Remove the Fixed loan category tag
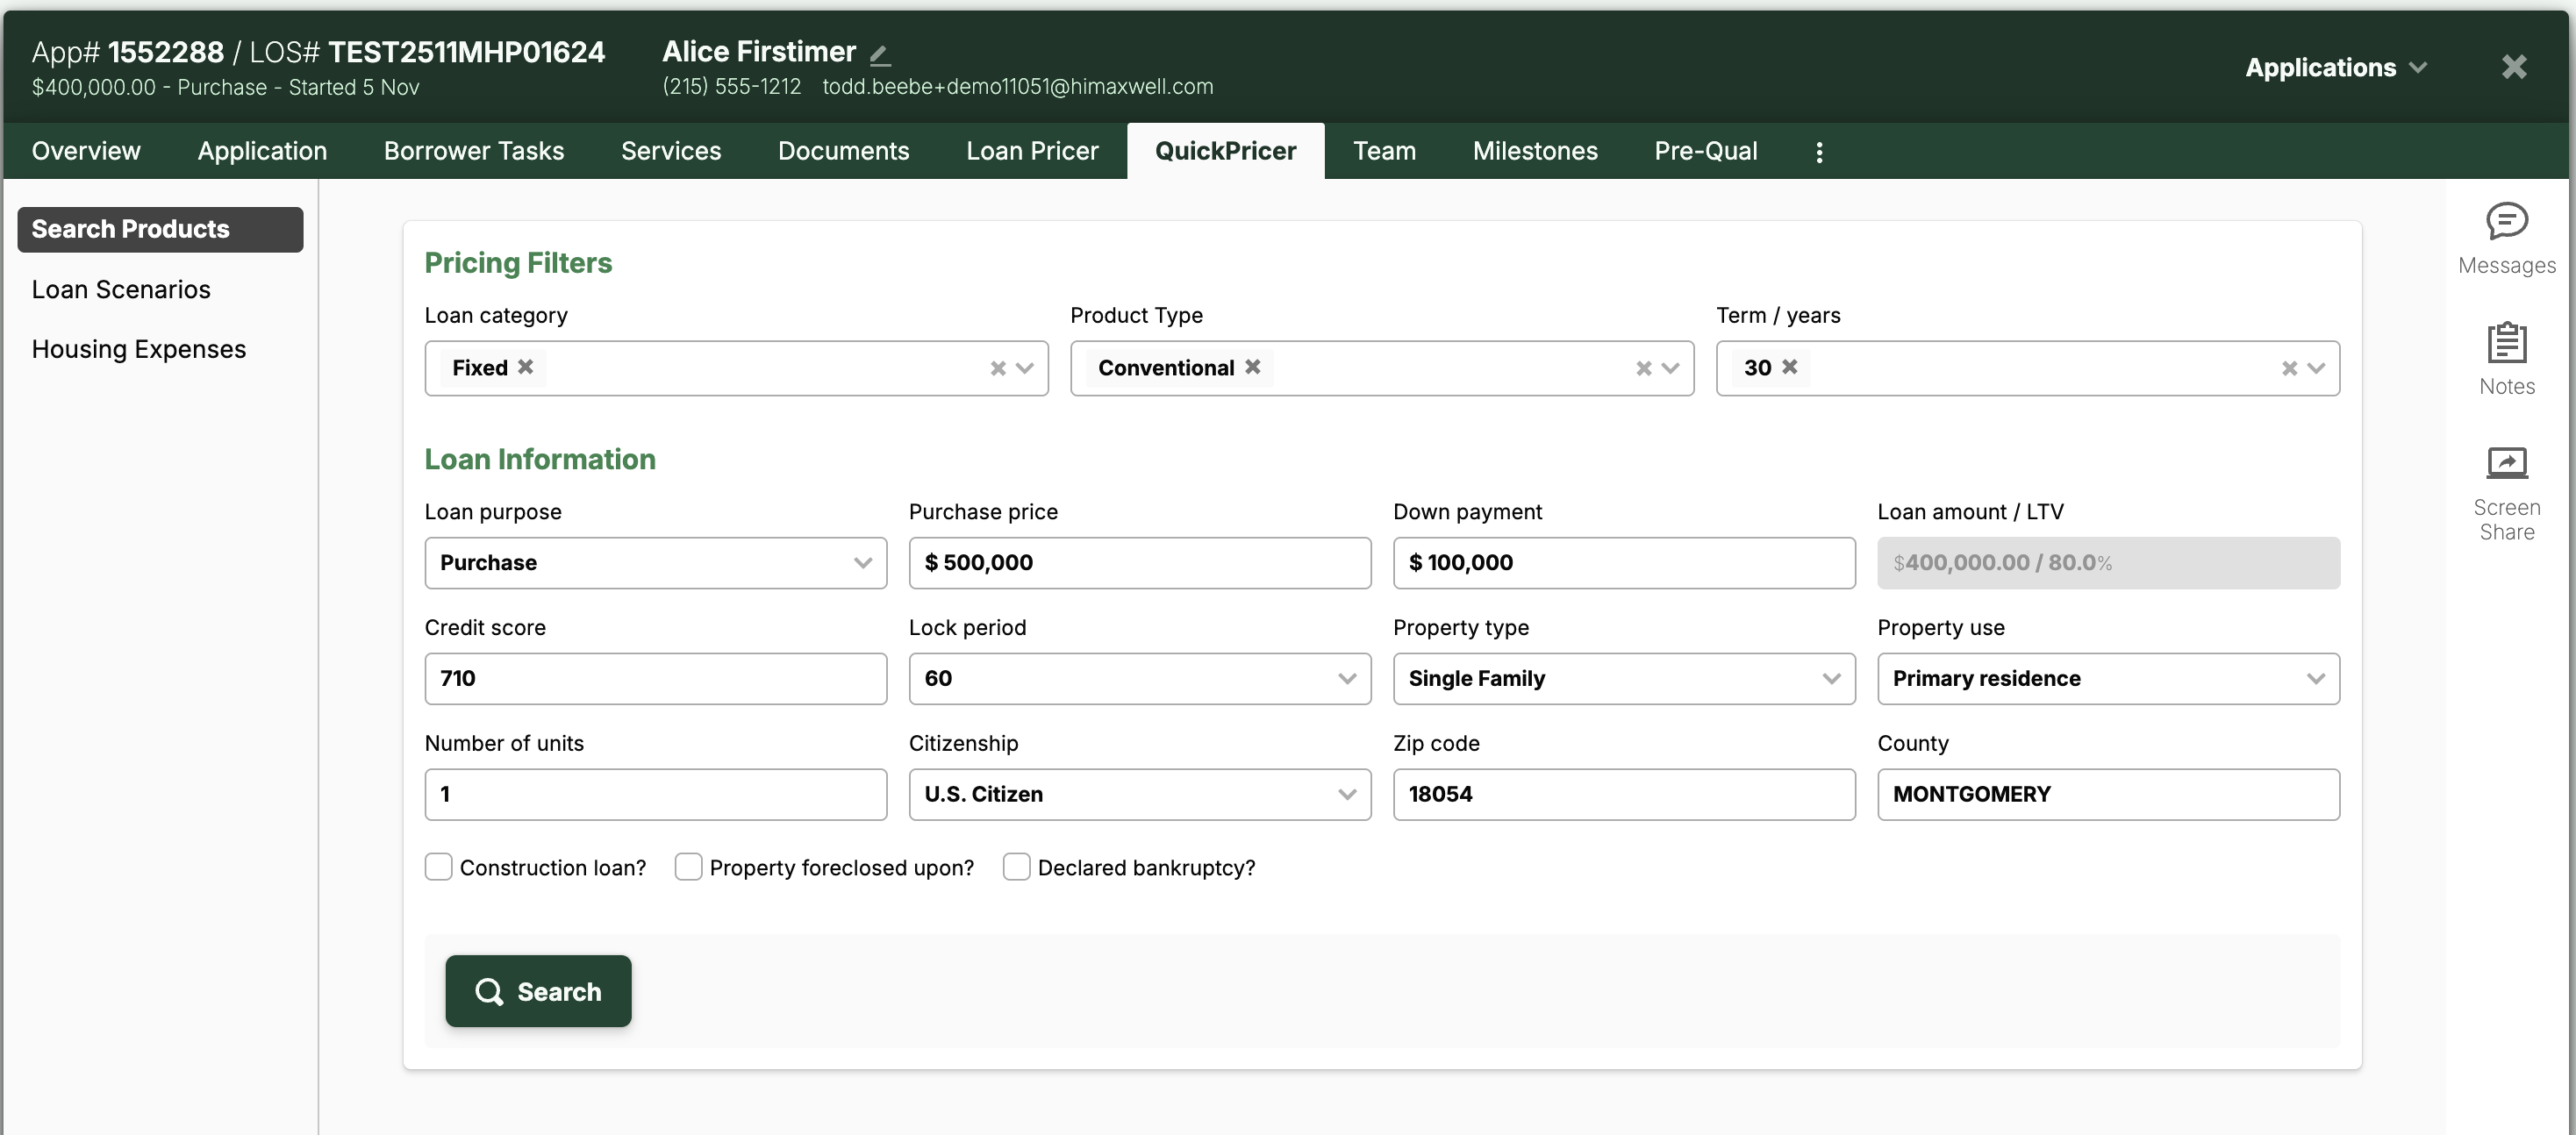 [x=526, y=367]
